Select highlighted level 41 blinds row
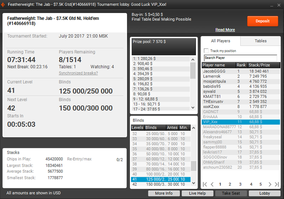The image size is (284, 199). tap(161, 179)
